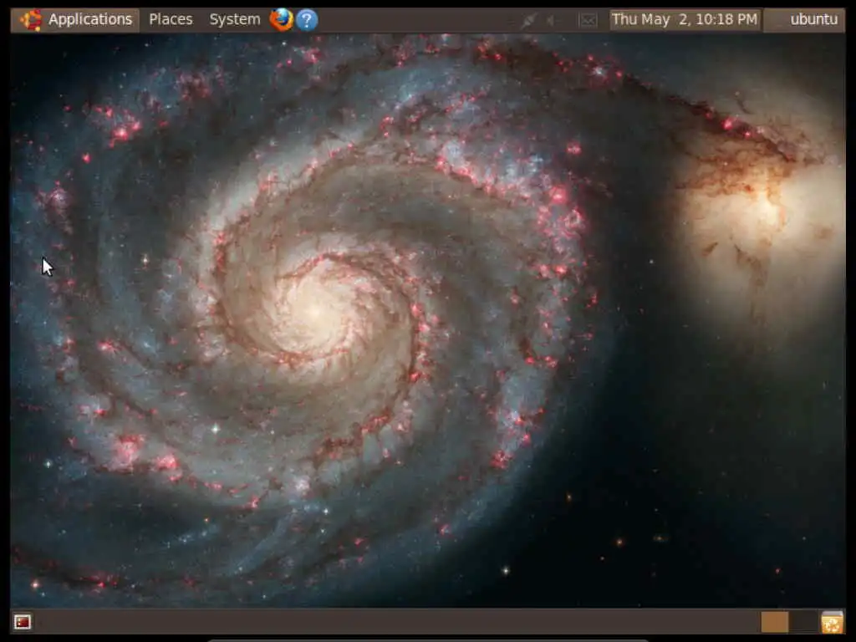Click the Ubuntu logo in the panel

click(x=31, y=20)
